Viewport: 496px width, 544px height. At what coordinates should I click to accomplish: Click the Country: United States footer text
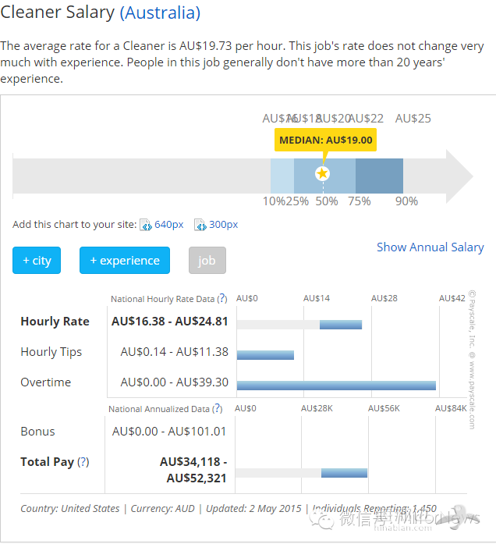tap(70, 508)
